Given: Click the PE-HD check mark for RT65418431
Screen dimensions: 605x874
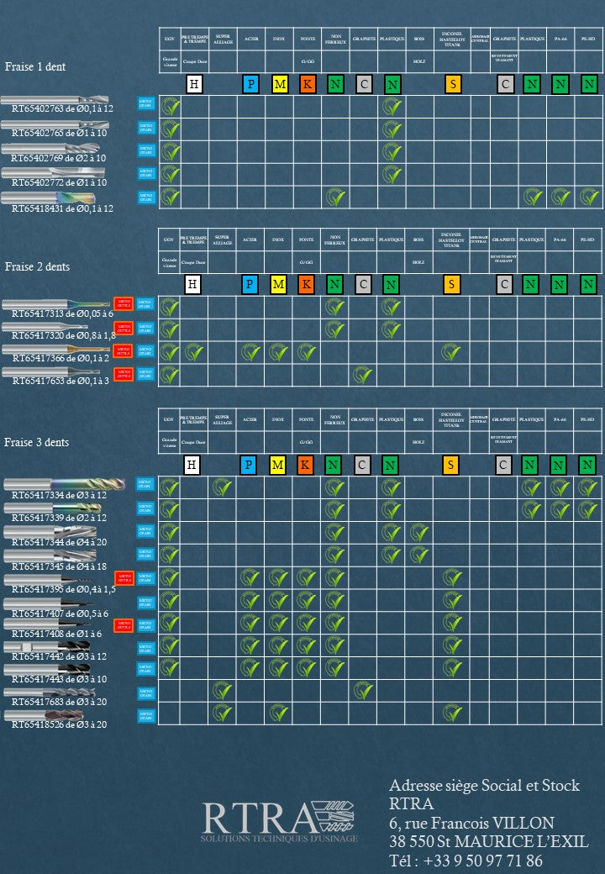Looking at the screenshot, I should click(589, 197).
